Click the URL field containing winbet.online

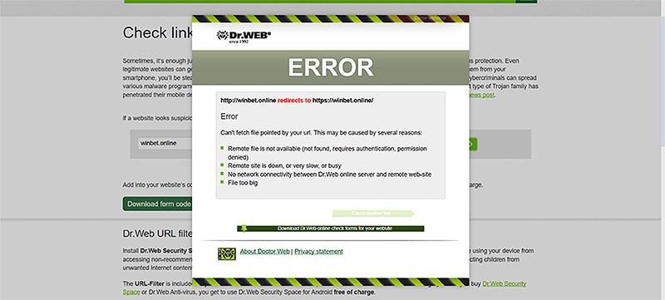coord(165,143)
